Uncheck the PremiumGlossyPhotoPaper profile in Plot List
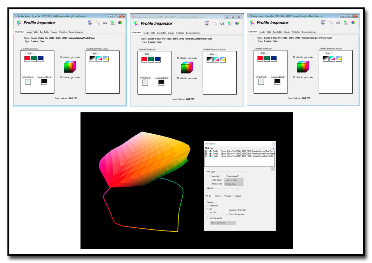 click(206, 151)
